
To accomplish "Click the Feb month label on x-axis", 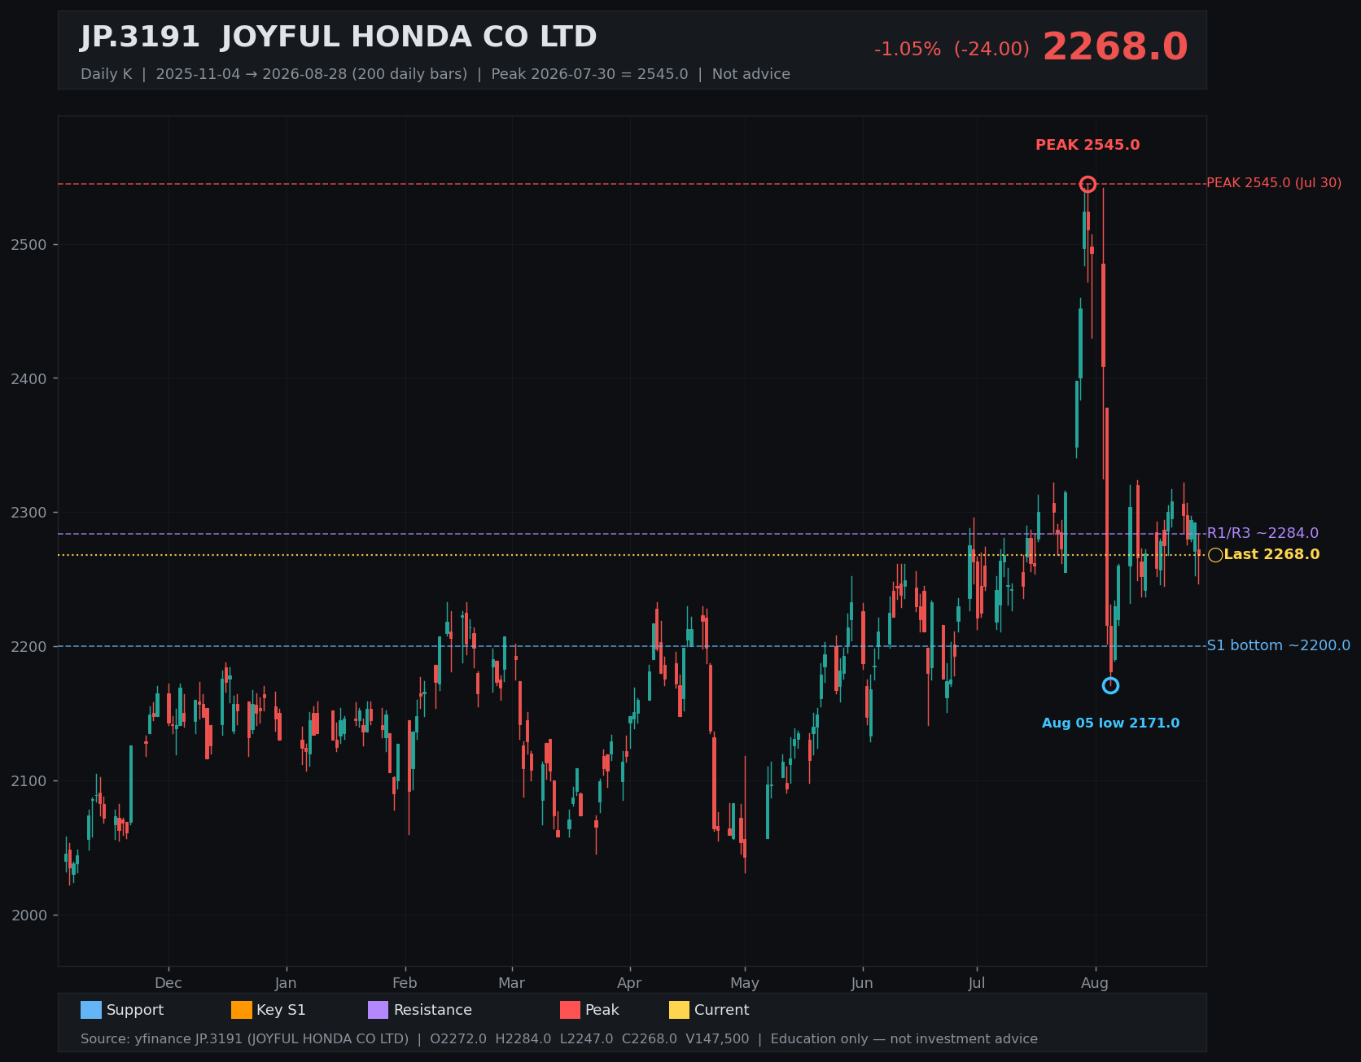I will pos(405,983).
